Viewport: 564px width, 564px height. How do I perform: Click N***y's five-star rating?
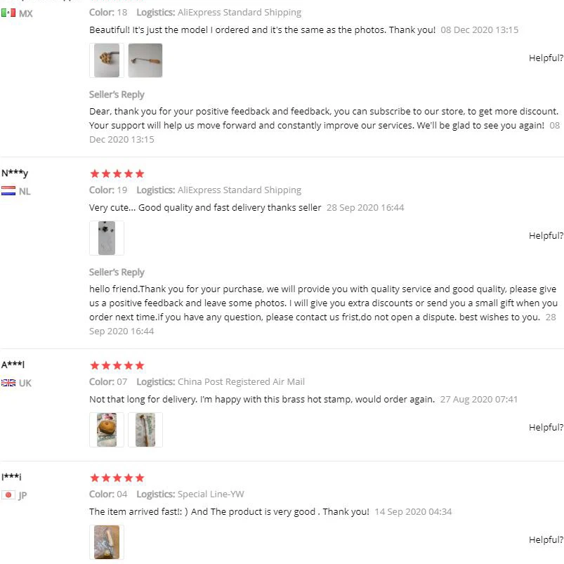coord(117,173)
